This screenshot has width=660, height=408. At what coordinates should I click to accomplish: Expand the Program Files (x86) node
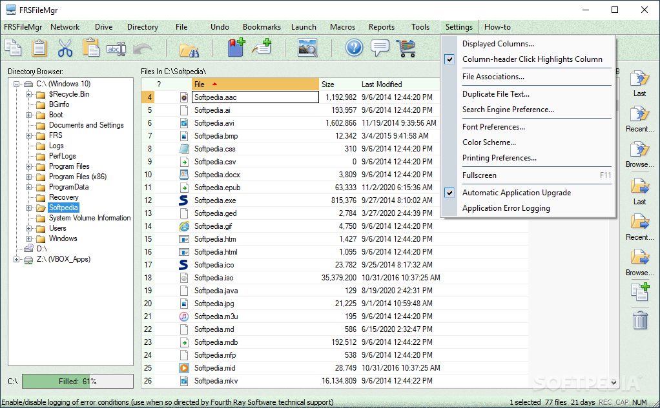pyautogui.click(x=28, y=177)
